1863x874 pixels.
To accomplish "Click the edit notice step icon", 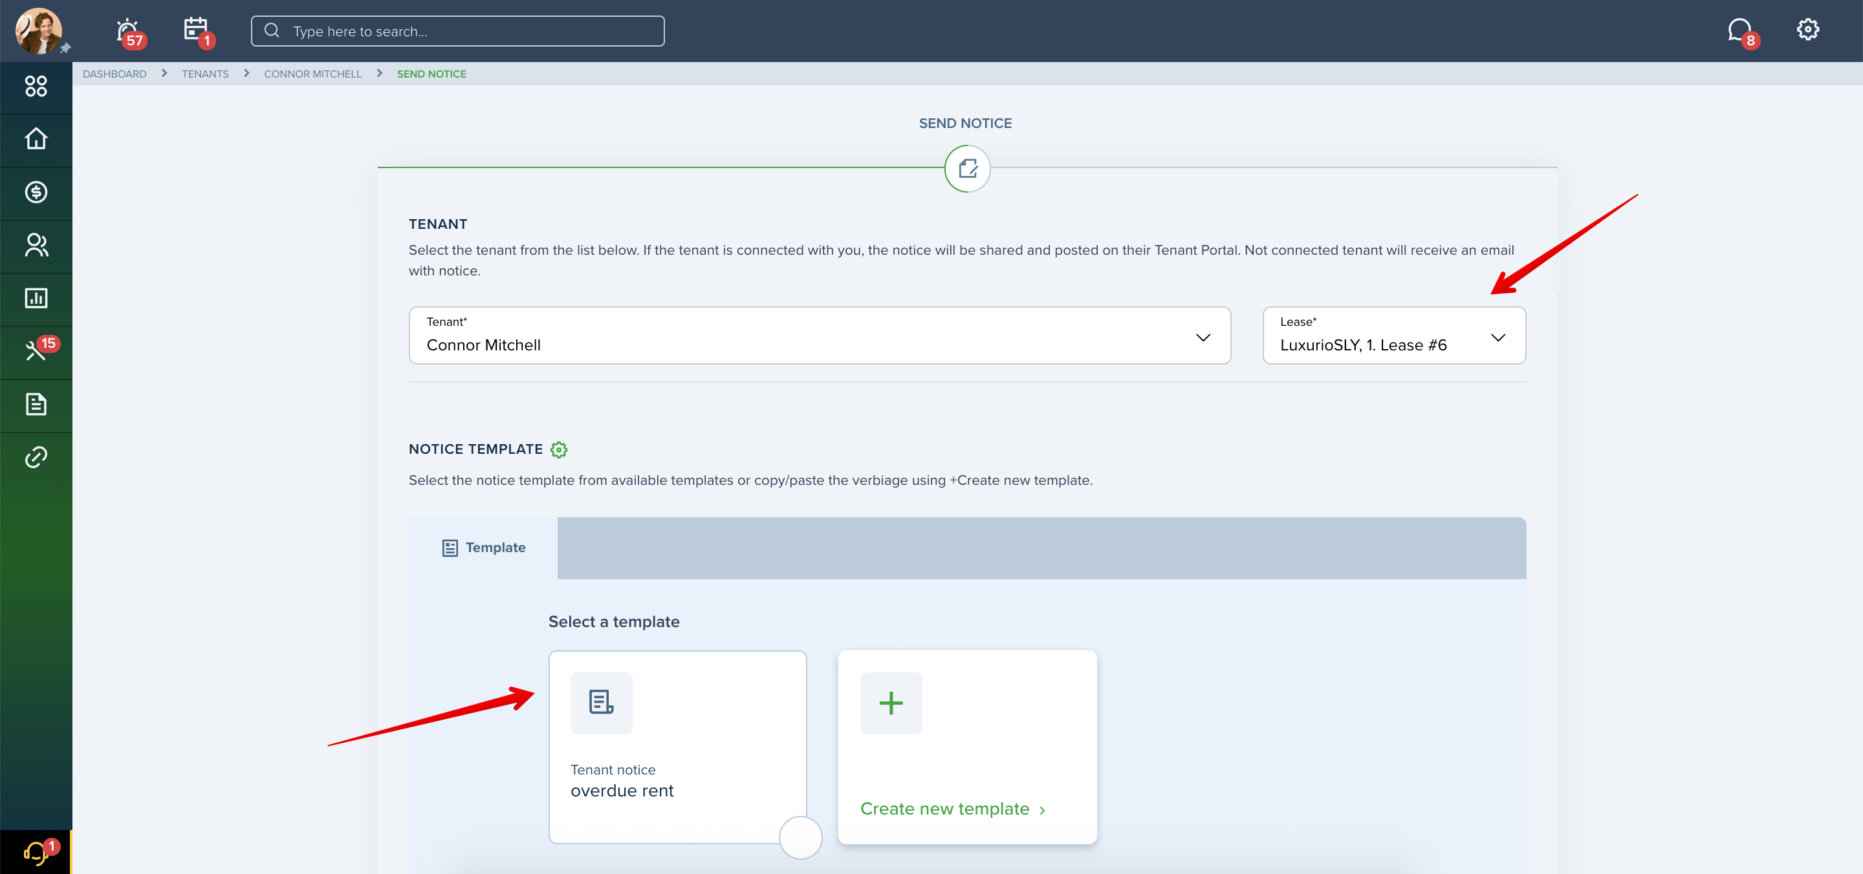I will coord(967,169).
